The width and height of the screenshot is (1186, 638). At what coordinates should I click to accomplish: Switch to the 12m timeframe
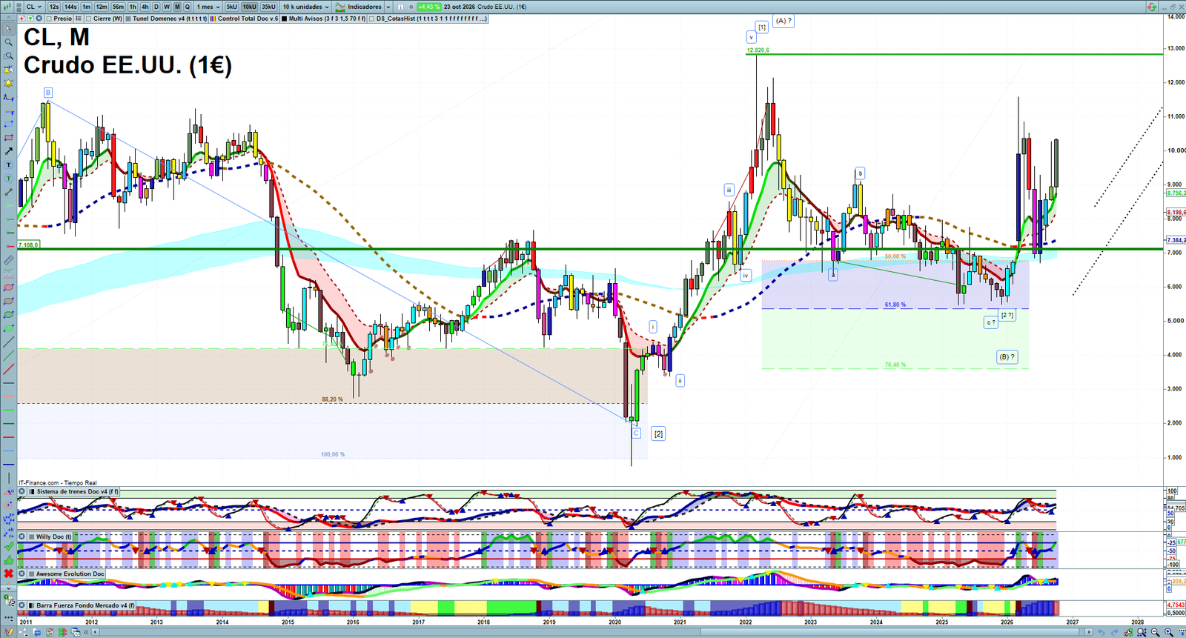click(x=102, y=7)
